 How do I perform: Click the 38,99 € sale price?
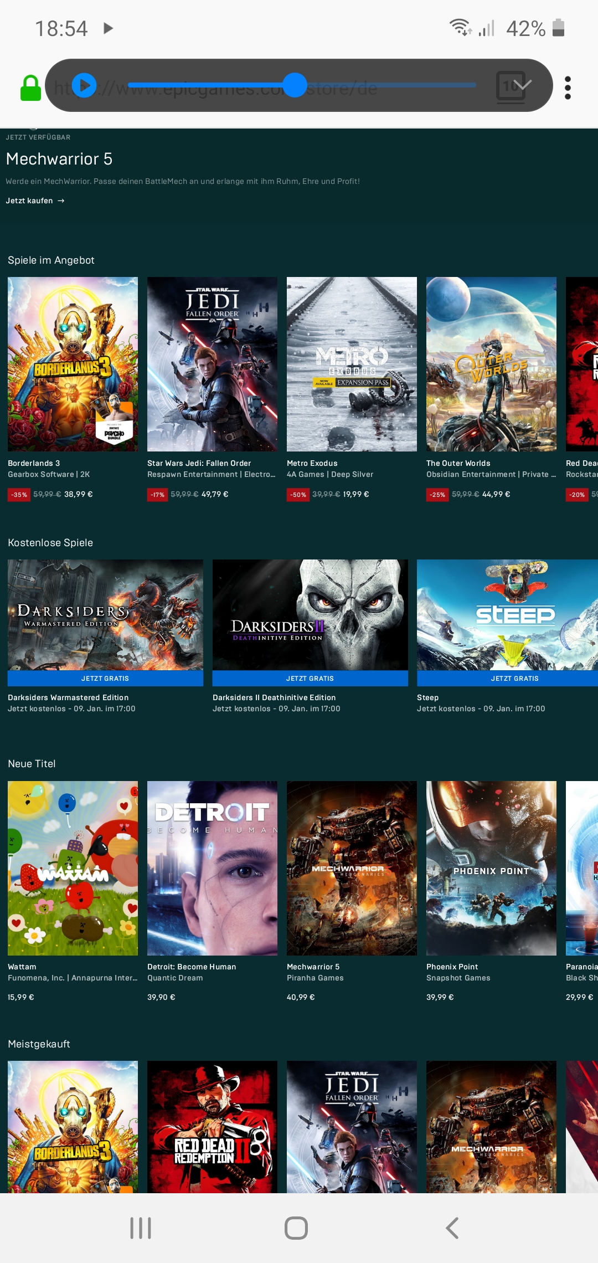tap(79, 494)
